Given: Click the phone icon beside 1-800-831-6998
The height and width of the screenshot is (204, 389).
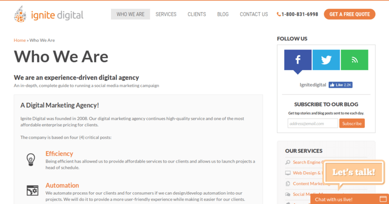Looking at the screenshot, I should click(278, 14).
